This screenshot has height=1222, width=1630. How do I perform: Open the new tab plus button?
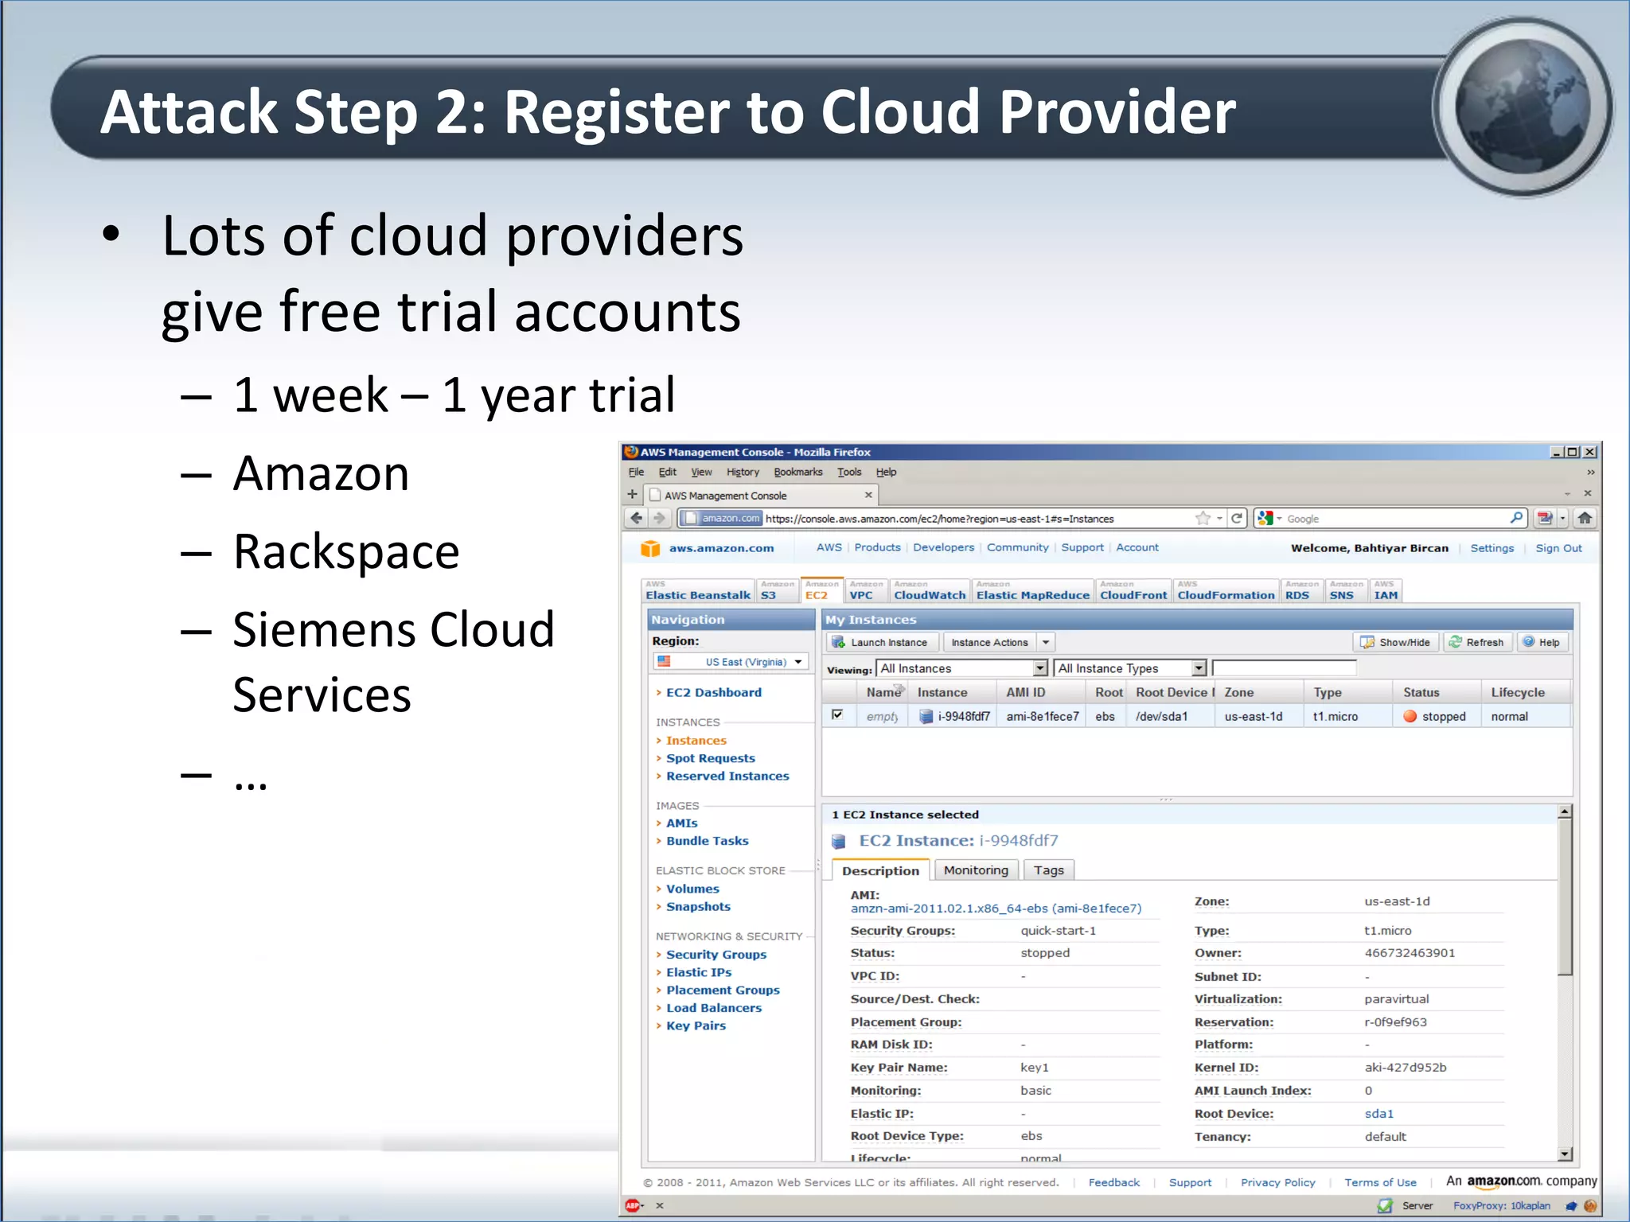point(633,494)
